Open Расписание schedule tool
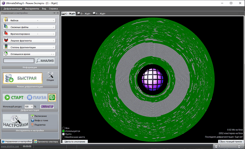The image size is (245, 149). pos(39,116)
